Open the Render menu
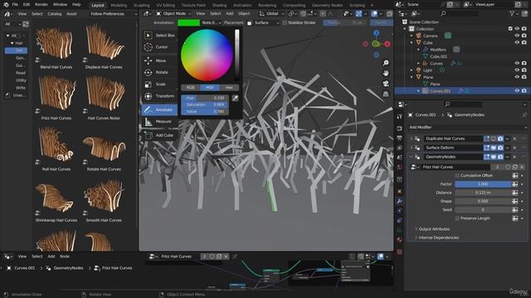Image resolution: width=531 pixels, height=298 pixels. (x=41, y=5)
